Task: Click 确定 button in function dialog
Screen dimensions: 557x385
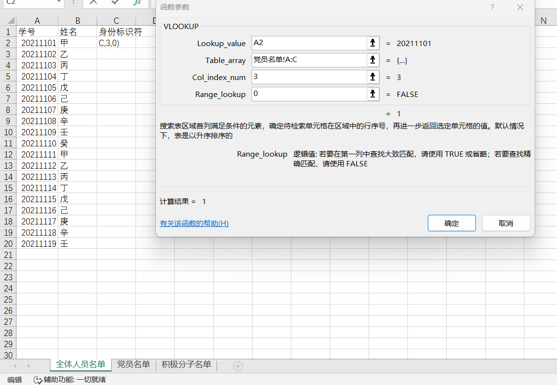Action: point(452,223)
